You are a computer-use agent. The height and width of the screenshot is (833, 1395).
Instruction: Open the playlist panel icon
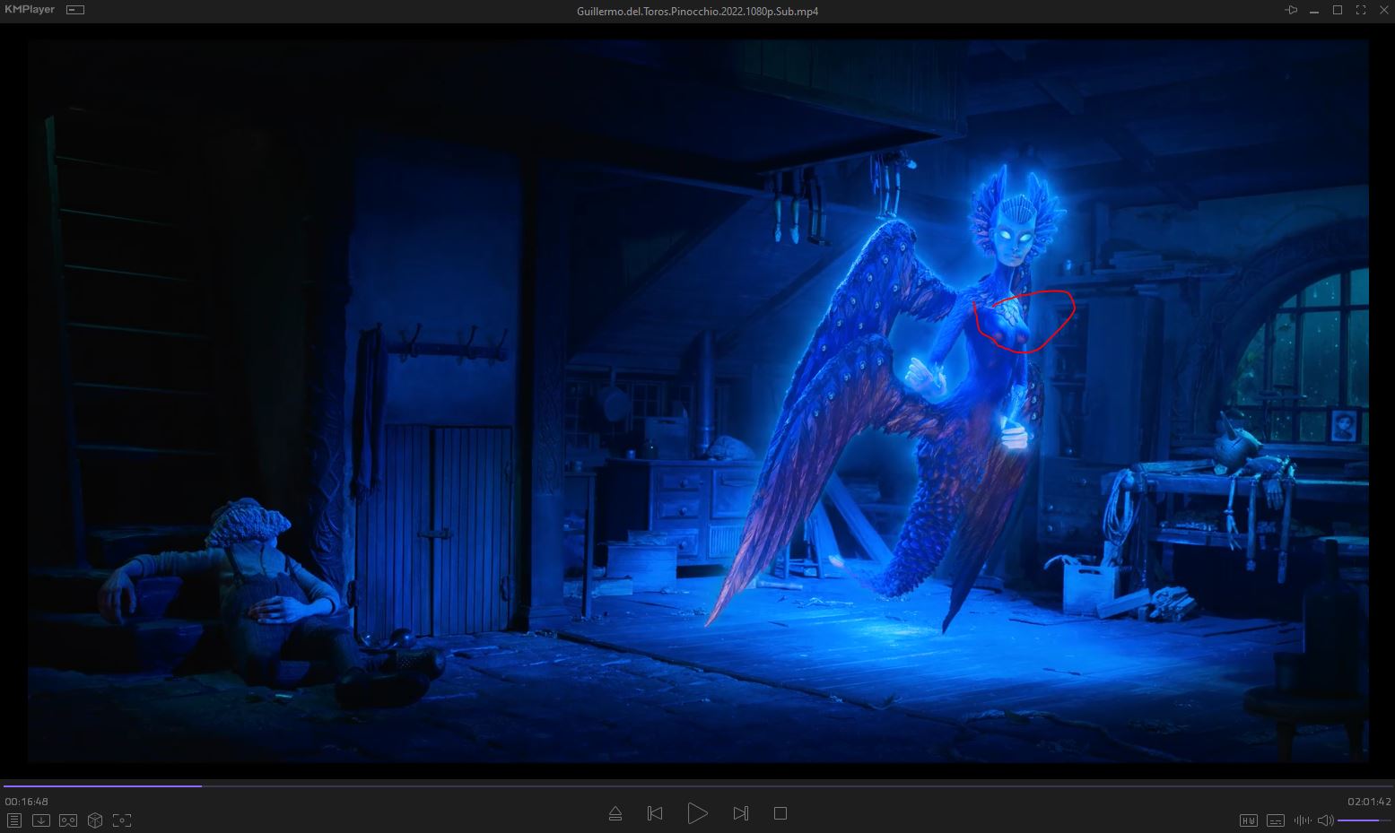click(14, 820)
